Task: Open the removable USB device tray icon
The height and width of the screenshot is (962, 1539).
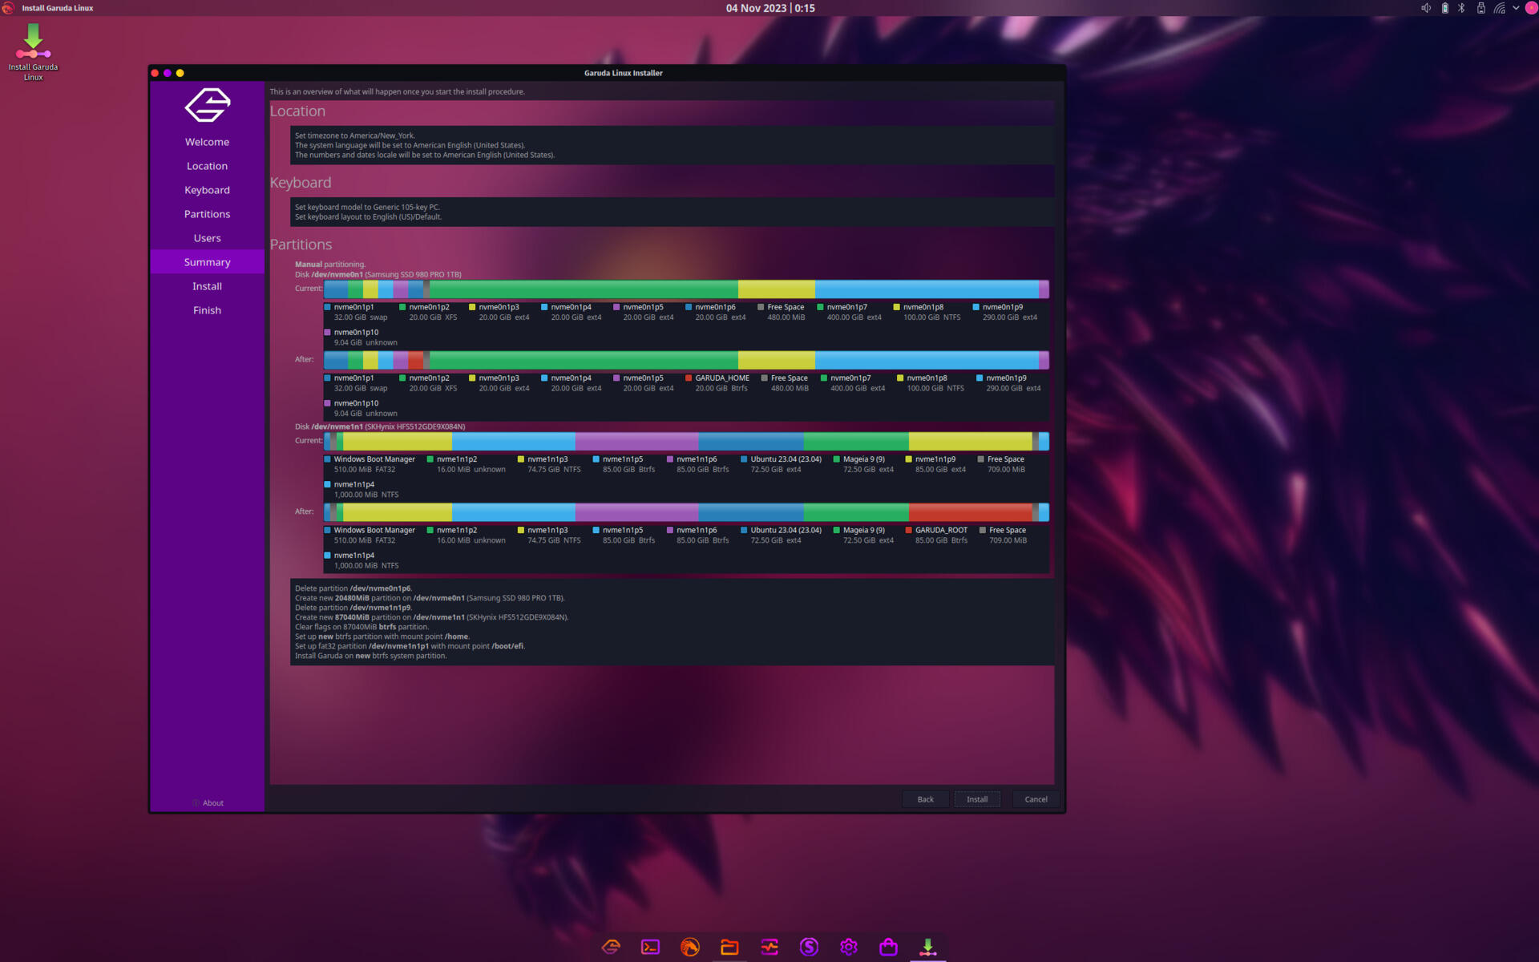Action: tap(1480, 8)
